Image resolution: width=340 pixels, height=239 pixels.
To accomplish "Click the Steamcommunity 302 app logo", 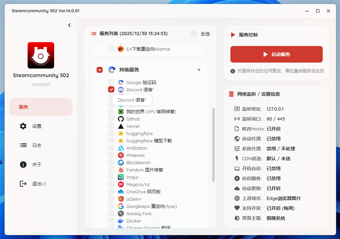I will 41,55.
